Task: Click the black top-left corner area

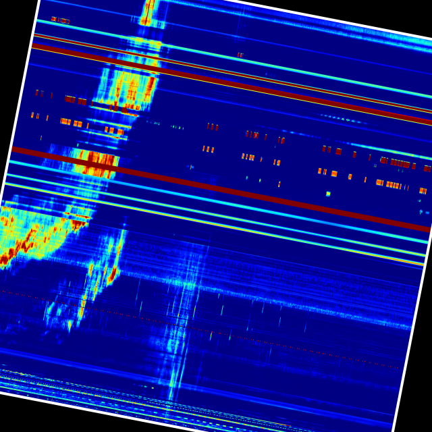Action: tap(13, 13)
